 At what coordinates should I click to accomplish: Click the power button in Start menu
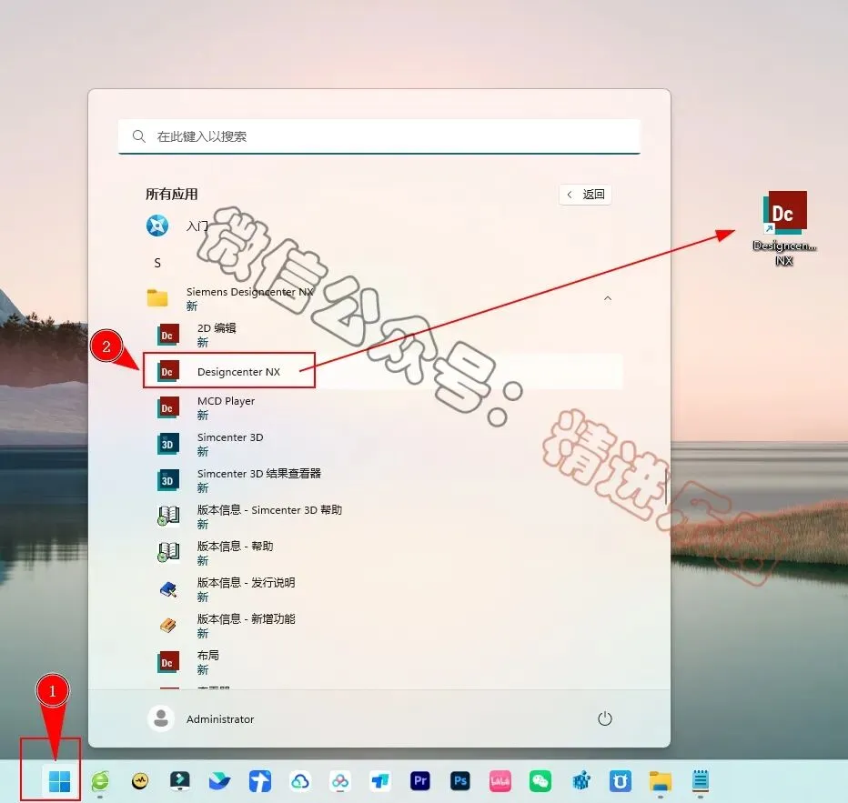[x=605, y=718]
